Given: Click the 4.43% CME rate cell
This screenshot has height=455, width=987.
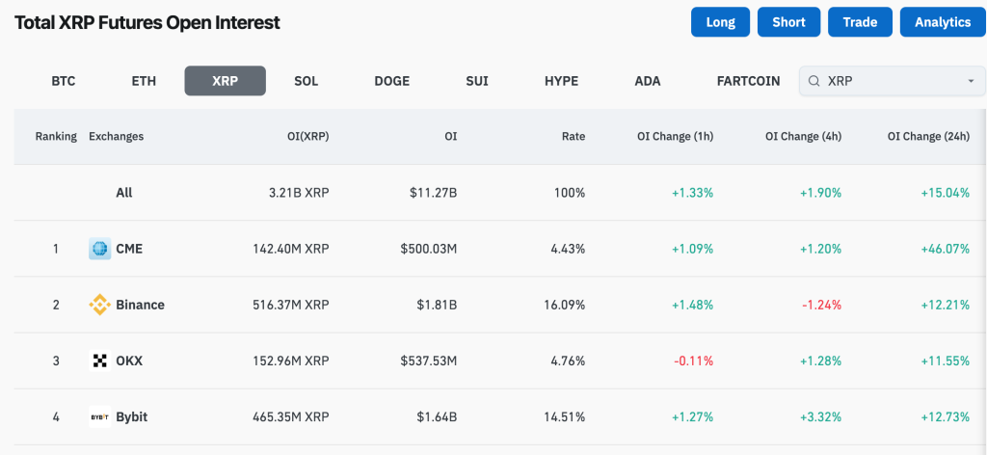Looking at the screenshot, I should (568, 249).
